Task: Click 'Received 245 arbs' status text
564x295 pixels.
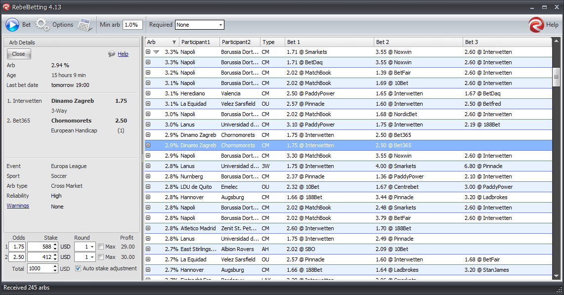Action: [27, 288]
